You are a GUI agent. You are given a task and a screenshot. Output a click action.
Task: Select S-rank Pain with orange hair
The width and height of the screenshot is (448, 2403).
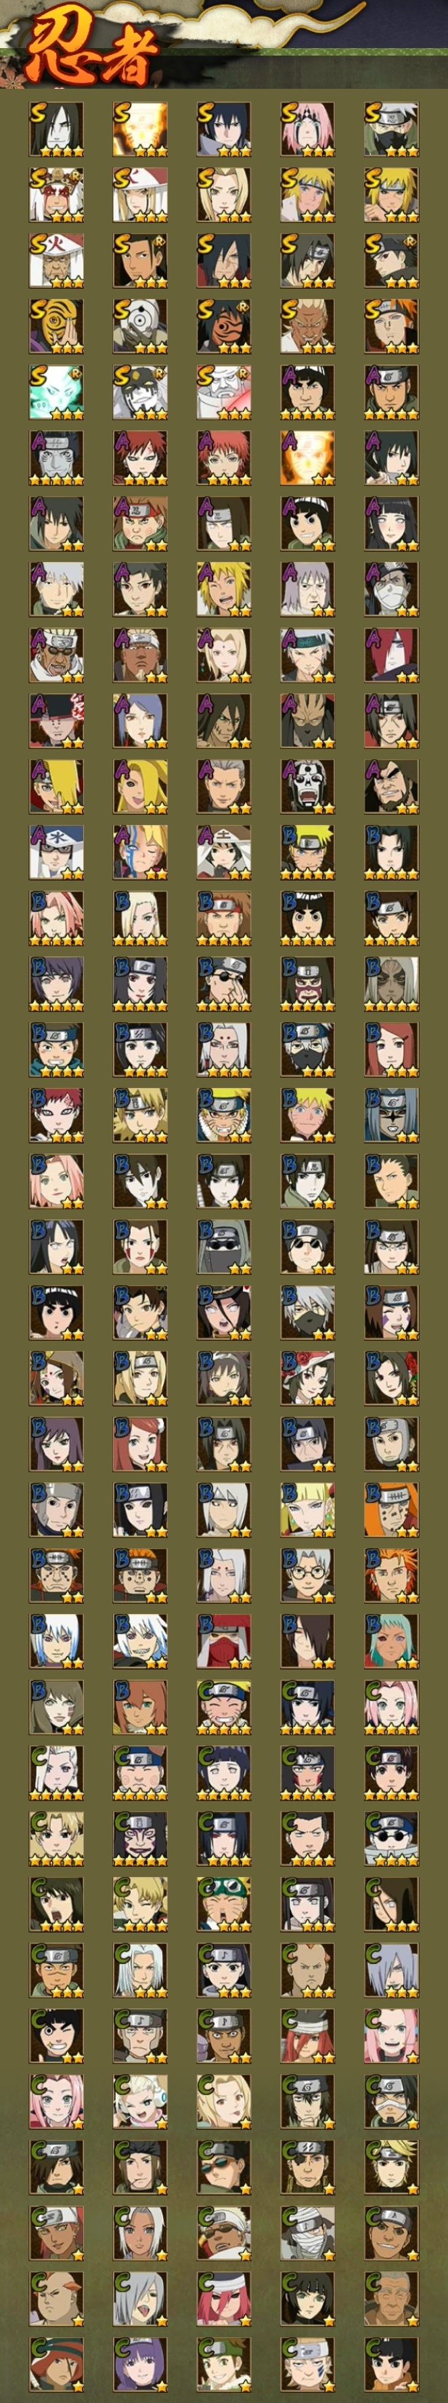point(391,327)
